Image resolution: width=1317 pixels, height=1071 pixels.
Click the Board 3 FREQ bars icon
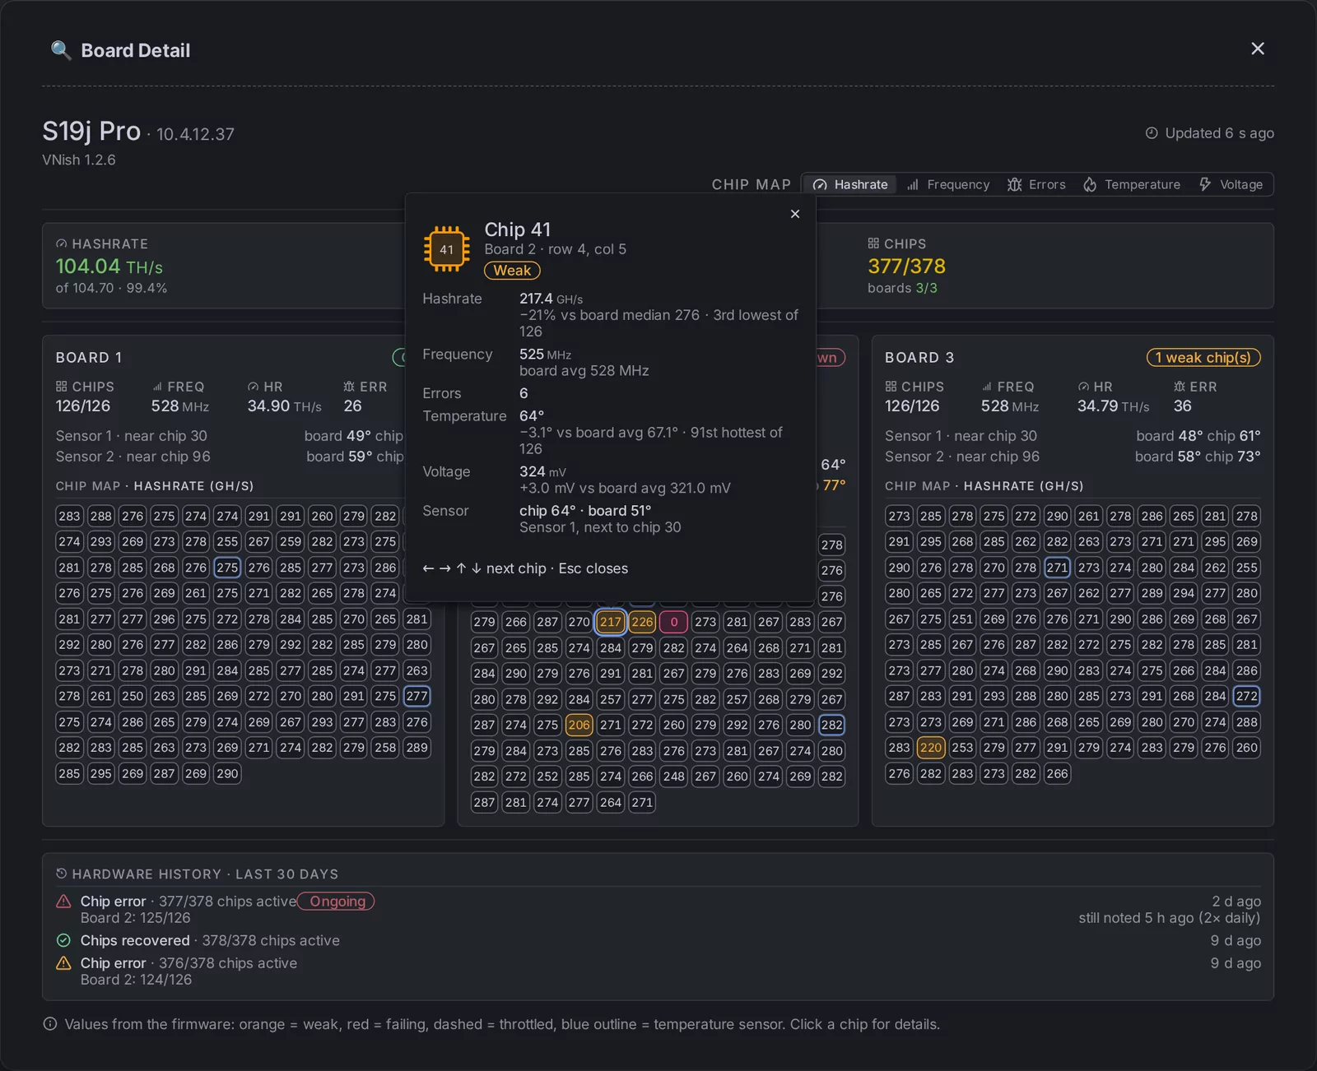click(987, 387)
